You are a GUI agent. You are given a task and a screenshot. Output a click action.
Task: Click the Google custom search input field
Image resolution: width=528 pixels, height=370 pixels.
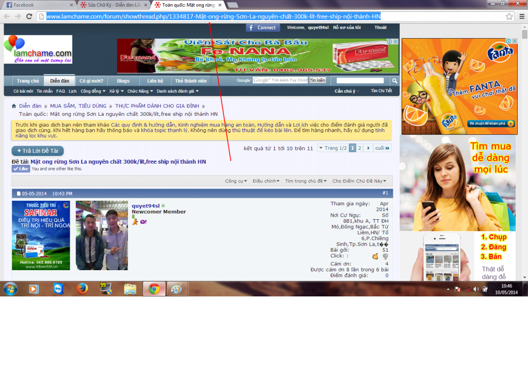(280, 80)
